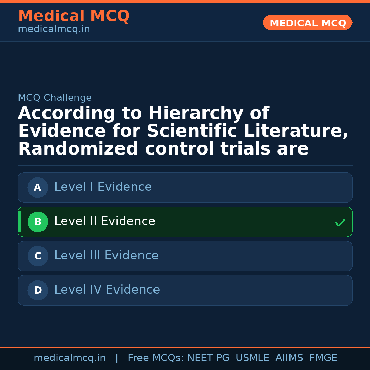
Task: Pick the Level III Evidence answer
Action: [x=106, y=256]
